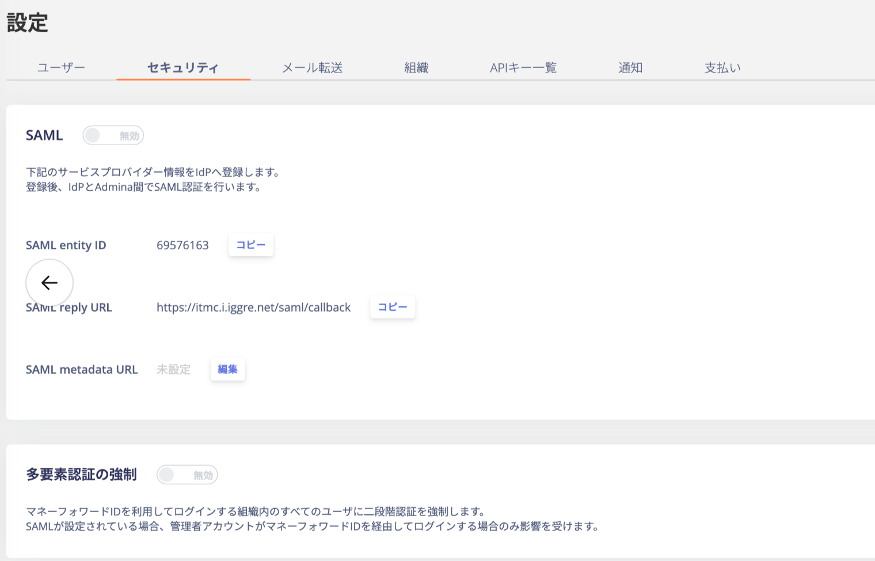Open the 組織 tab

pyautogui.click(x=416, y=68)
